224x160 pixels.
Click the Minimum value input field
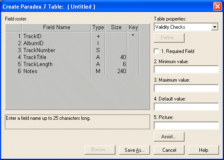pos(186,69)
